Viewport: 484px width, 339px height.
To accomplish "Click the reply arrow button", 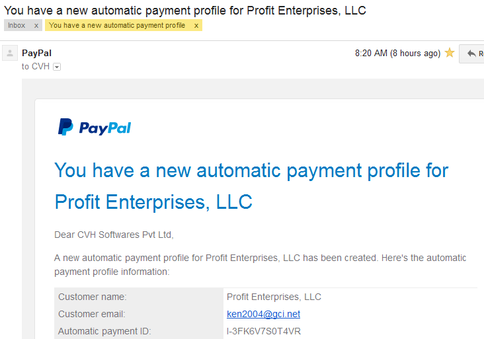I will 471,54.
